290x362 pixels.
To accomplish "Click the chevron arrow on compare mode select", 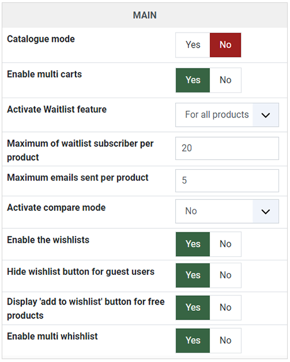I will 266,212.
